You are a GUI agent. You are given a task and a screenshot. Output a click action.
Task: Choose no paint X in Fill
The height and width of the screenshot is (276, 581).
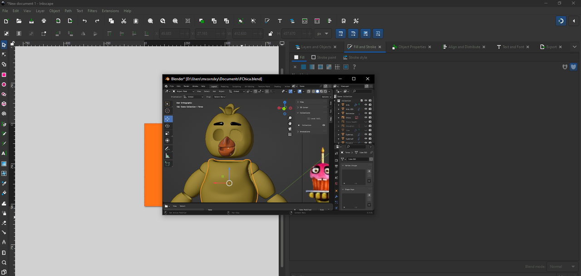[295, 67]
